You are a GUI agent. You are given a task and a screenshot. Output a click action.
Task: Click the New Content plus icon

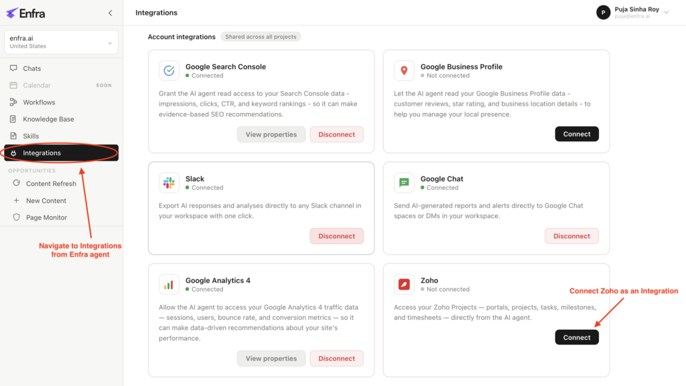(17, 201)
